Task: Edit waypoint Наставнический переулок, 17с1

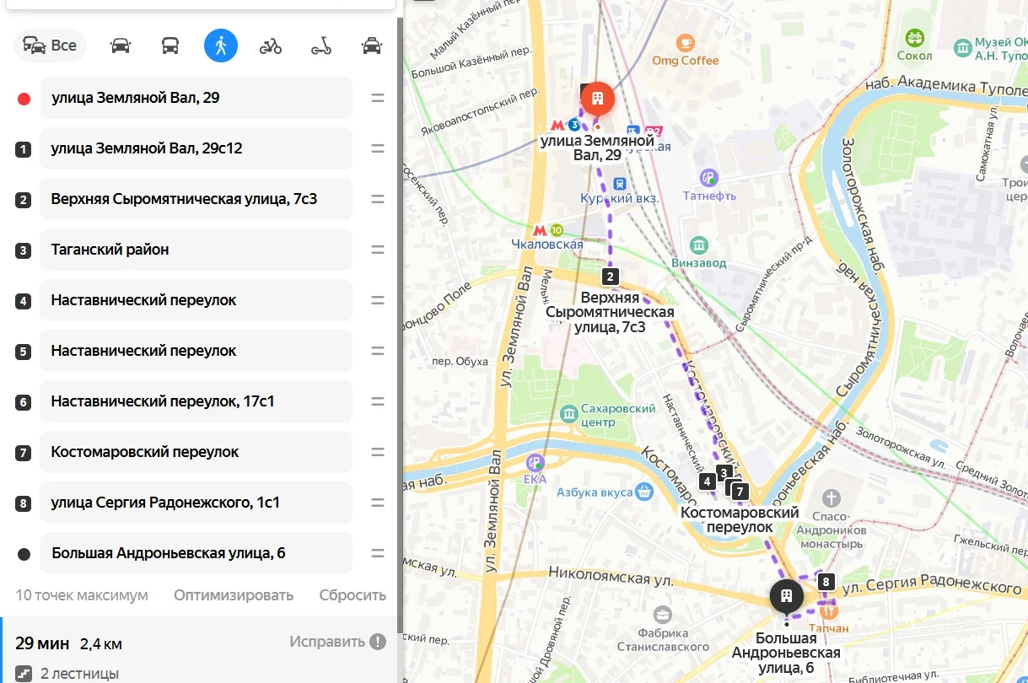Action: pos(196,401)
